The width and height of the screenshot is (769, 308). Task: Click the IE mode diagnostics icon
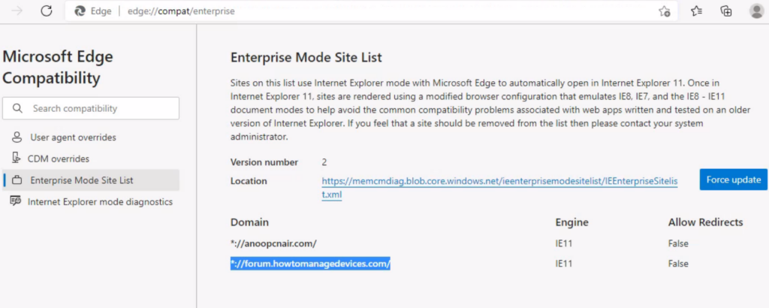pyautogui.click(x=16, y=201)
